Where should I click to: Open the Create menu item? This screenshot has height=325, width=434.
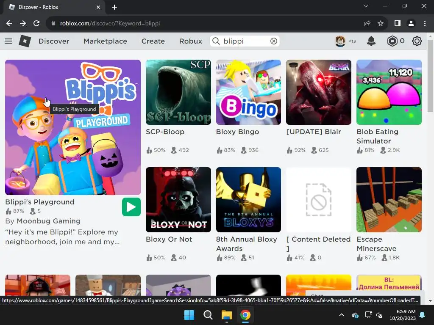click(x=153, y=41)
